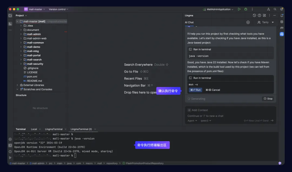Image resolution: width=292 pixels, height=172 pixels.
Task: Switch to the LingmaTerminal tab
Action: [54, 129]
